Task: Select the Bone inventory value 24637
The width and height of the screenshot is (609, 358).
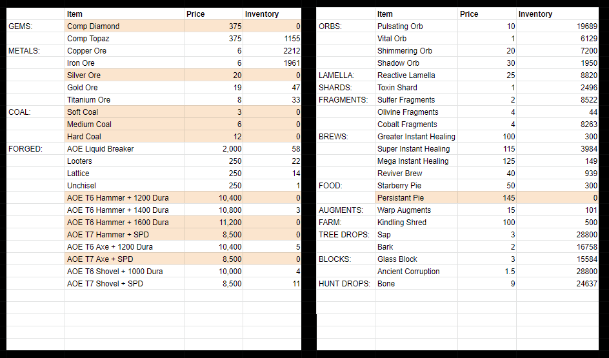Action: click(557, 284)
